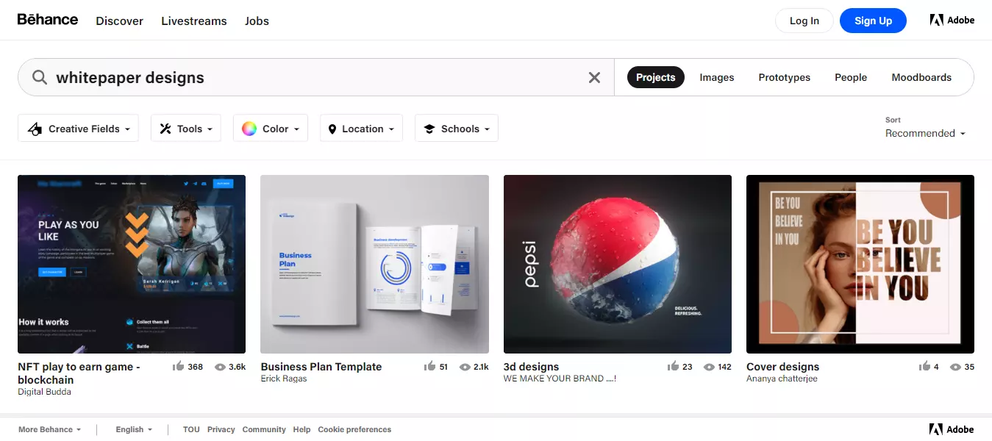
Task: Click the Behance logo
Action: (48, 20)
